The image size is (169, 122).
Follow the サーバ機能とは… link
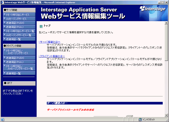pos(49,42)
